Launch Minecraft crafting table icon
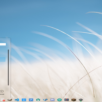 (74, 100)
